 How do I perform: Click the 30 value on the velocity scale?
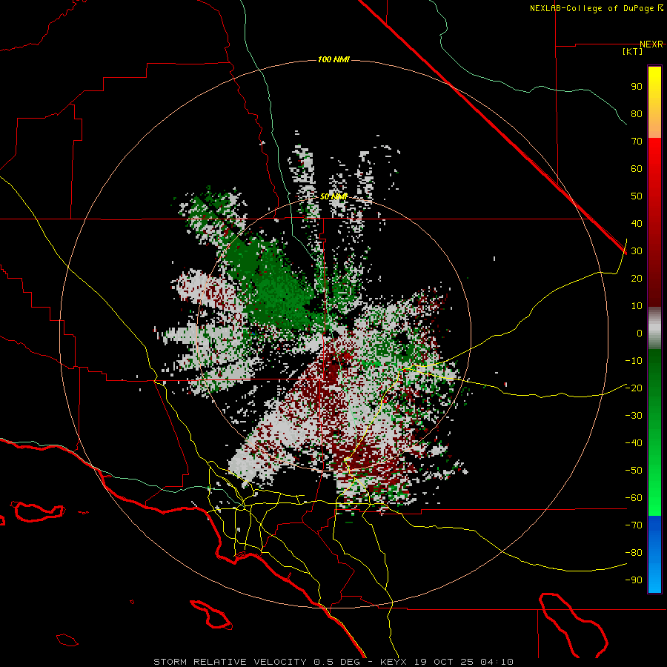pyautogui.click(x=637, y=251)
